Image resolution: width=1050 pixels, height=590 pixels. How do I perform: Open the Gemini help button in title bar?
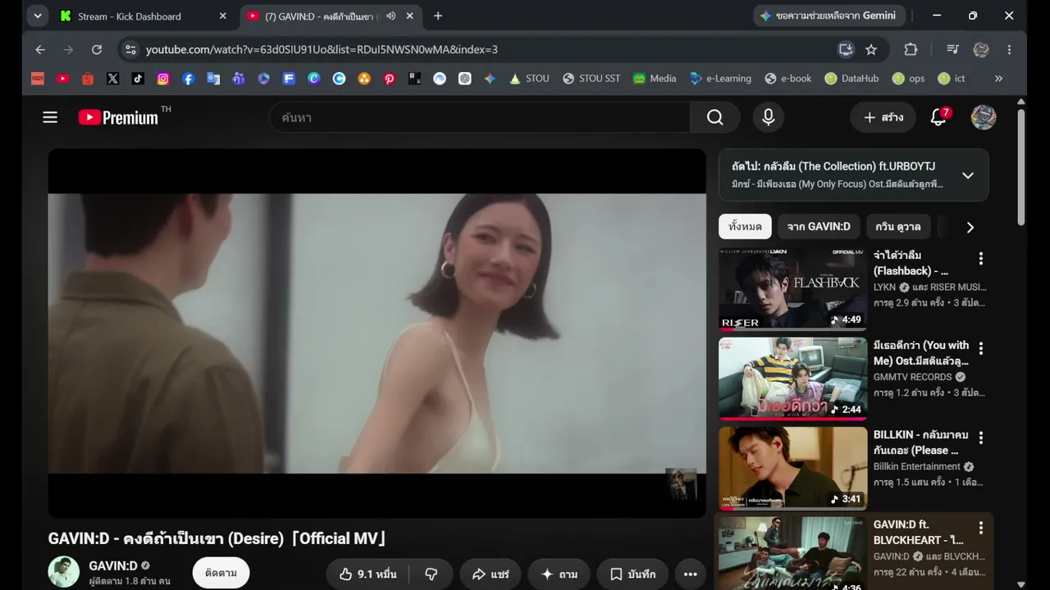coord(829,16)
